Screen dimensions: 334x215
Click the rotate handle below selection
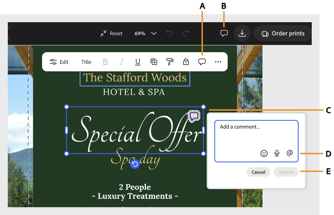click(x=135, y=164)
